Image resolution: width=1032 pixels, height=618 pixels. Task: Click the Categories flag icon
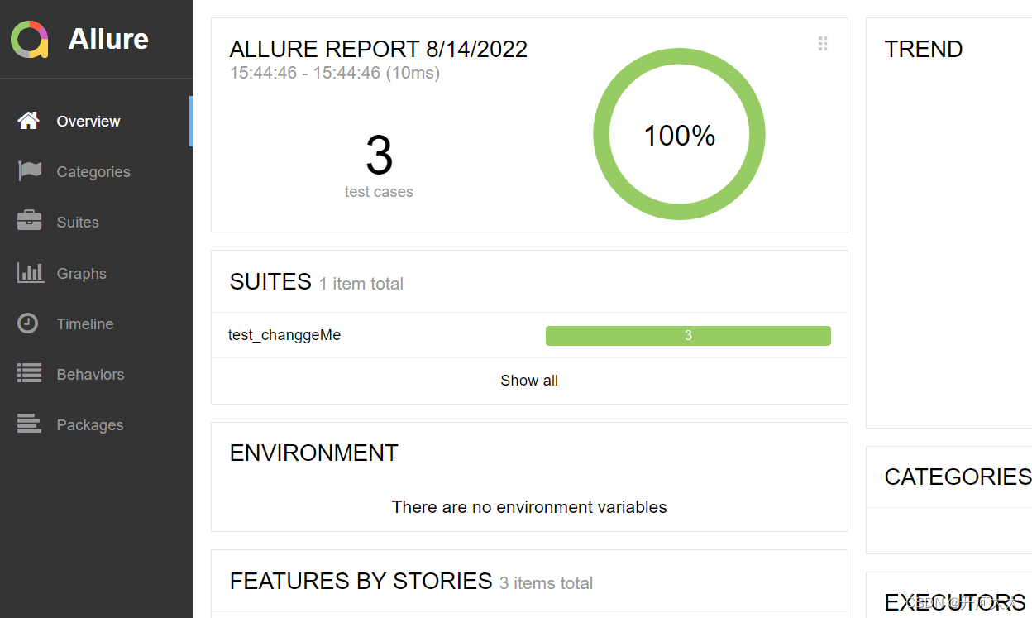[x=30, y=171]
